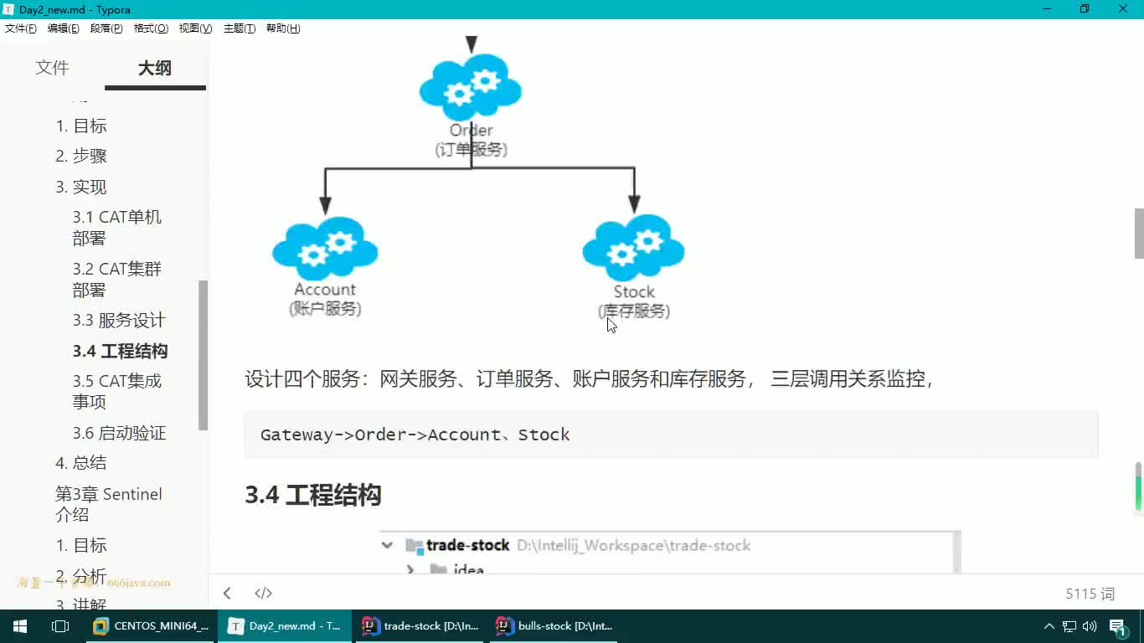The height and width of the screenshot is (643, 1144).
Task: Click the Account (账户服务) label
Action: point(325,299)
